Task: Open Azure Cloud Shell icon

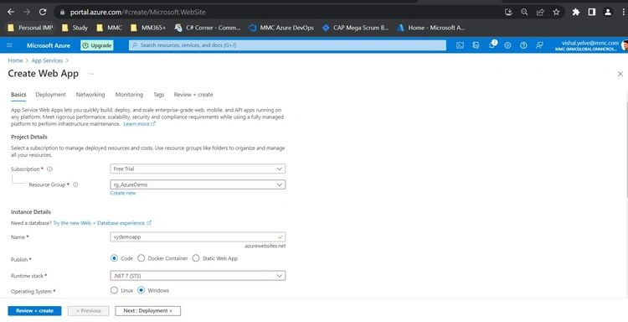Action: tap(460, 45)
